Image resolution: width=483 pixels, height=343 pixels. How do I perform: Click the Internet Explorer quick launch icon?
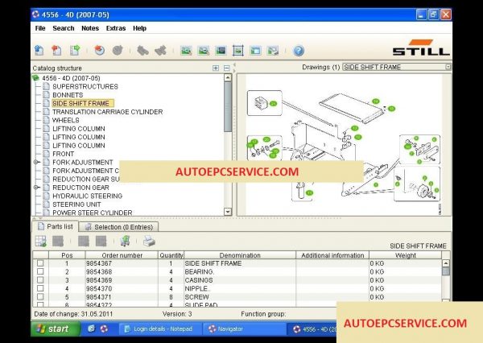click(x=91, y=329)
